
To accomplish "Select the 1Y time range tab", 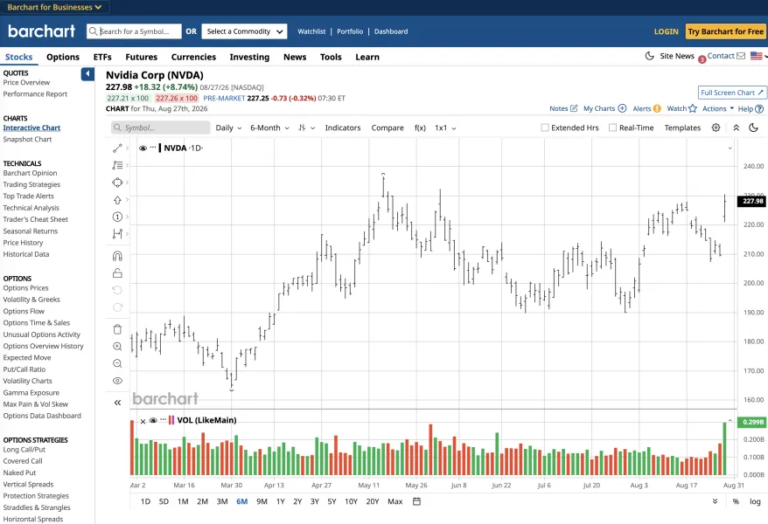I will click(280, 501).
